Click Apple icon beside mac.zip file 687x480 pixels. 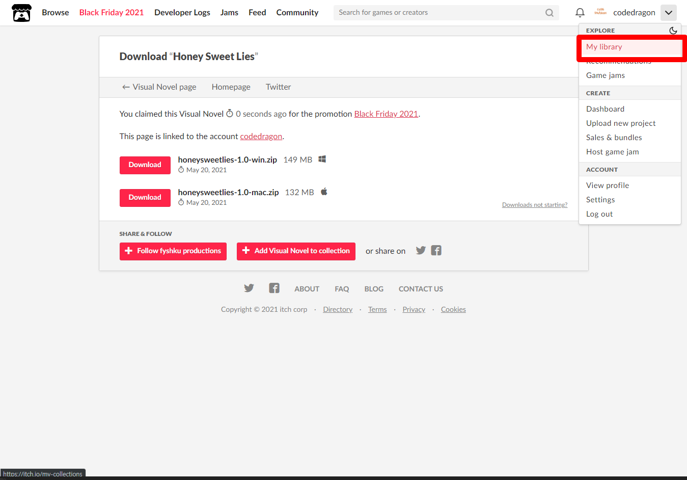pos(324,192)
